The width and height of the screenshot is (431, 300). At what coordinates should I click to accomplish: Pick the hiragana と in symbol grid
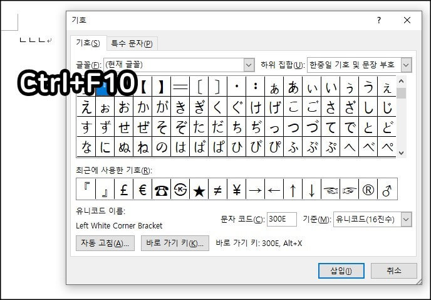pyautogui.click(x=368, y=126)
